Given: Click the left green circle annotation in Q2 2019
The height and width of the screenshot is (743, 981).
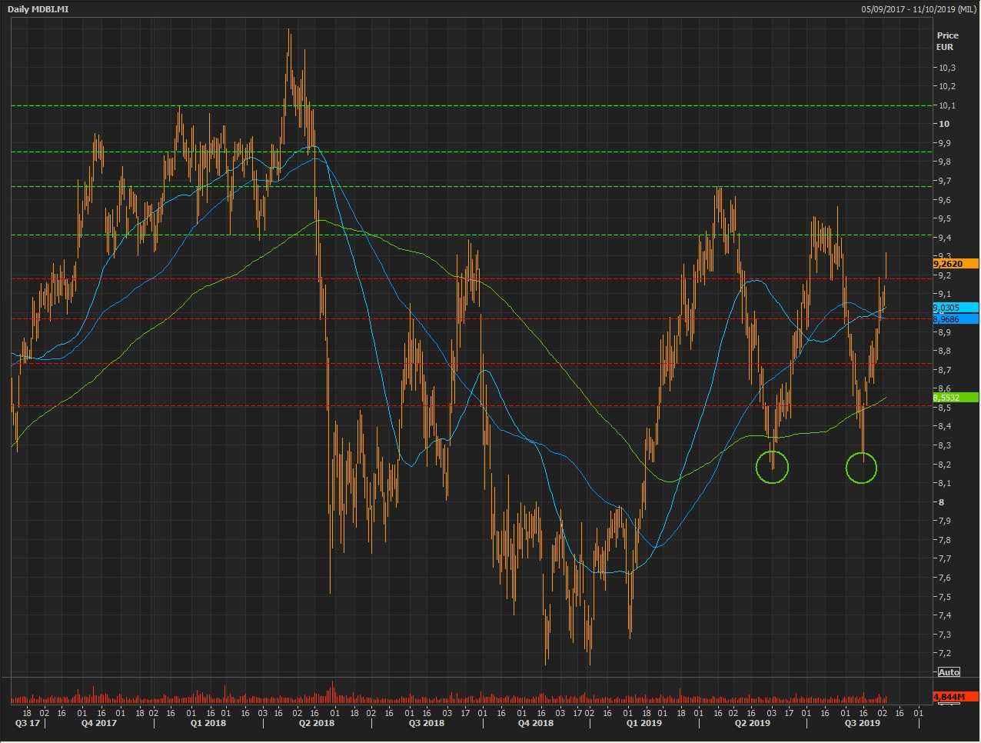Looking at the screenshot, I should pyautogui.click(x=773, y=467).
